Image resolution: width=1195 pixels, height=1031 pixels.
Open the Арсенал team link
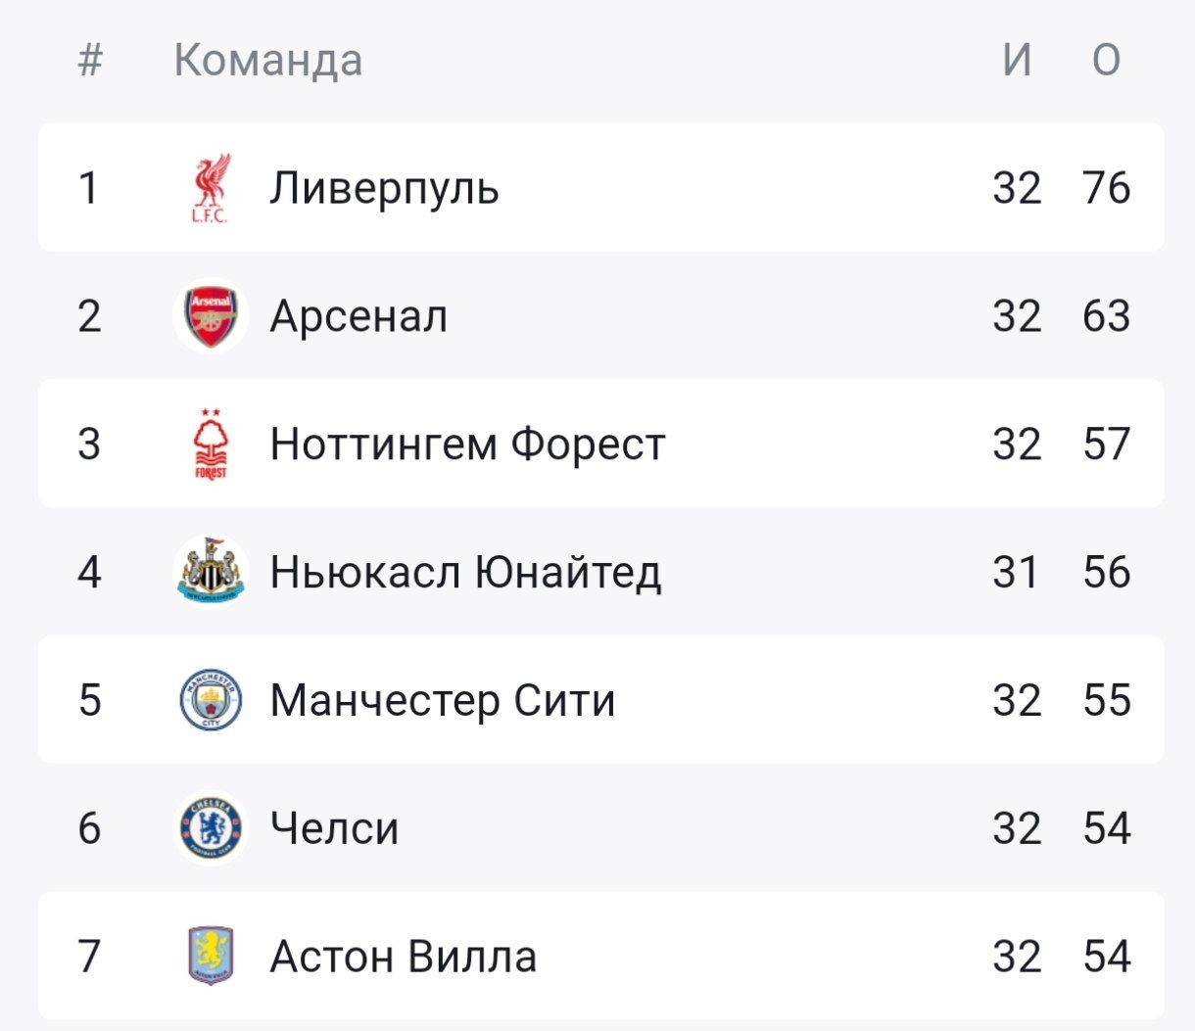[358, 316]
